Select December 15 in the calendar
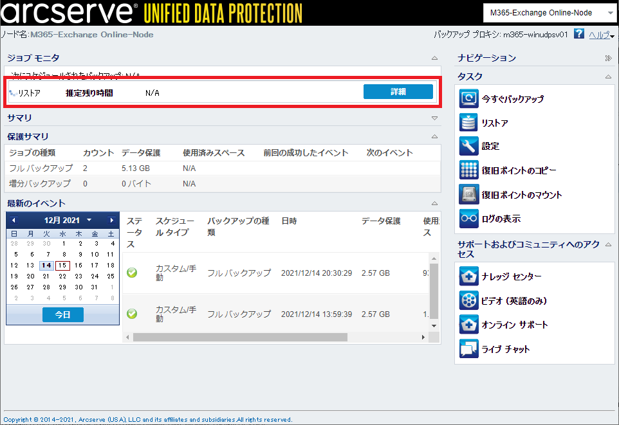This screenshot has height=425, width=619. (63, 266)
